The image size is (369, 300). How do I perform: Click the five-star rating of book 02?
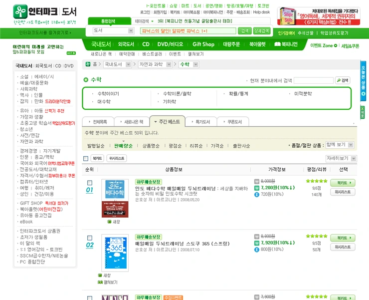[x=317, y=236]
